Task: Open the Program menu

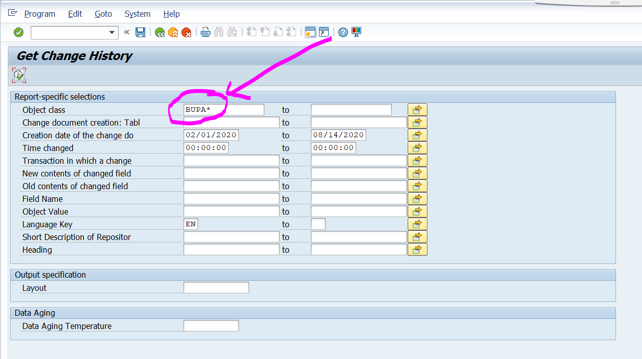Action: 39,14
